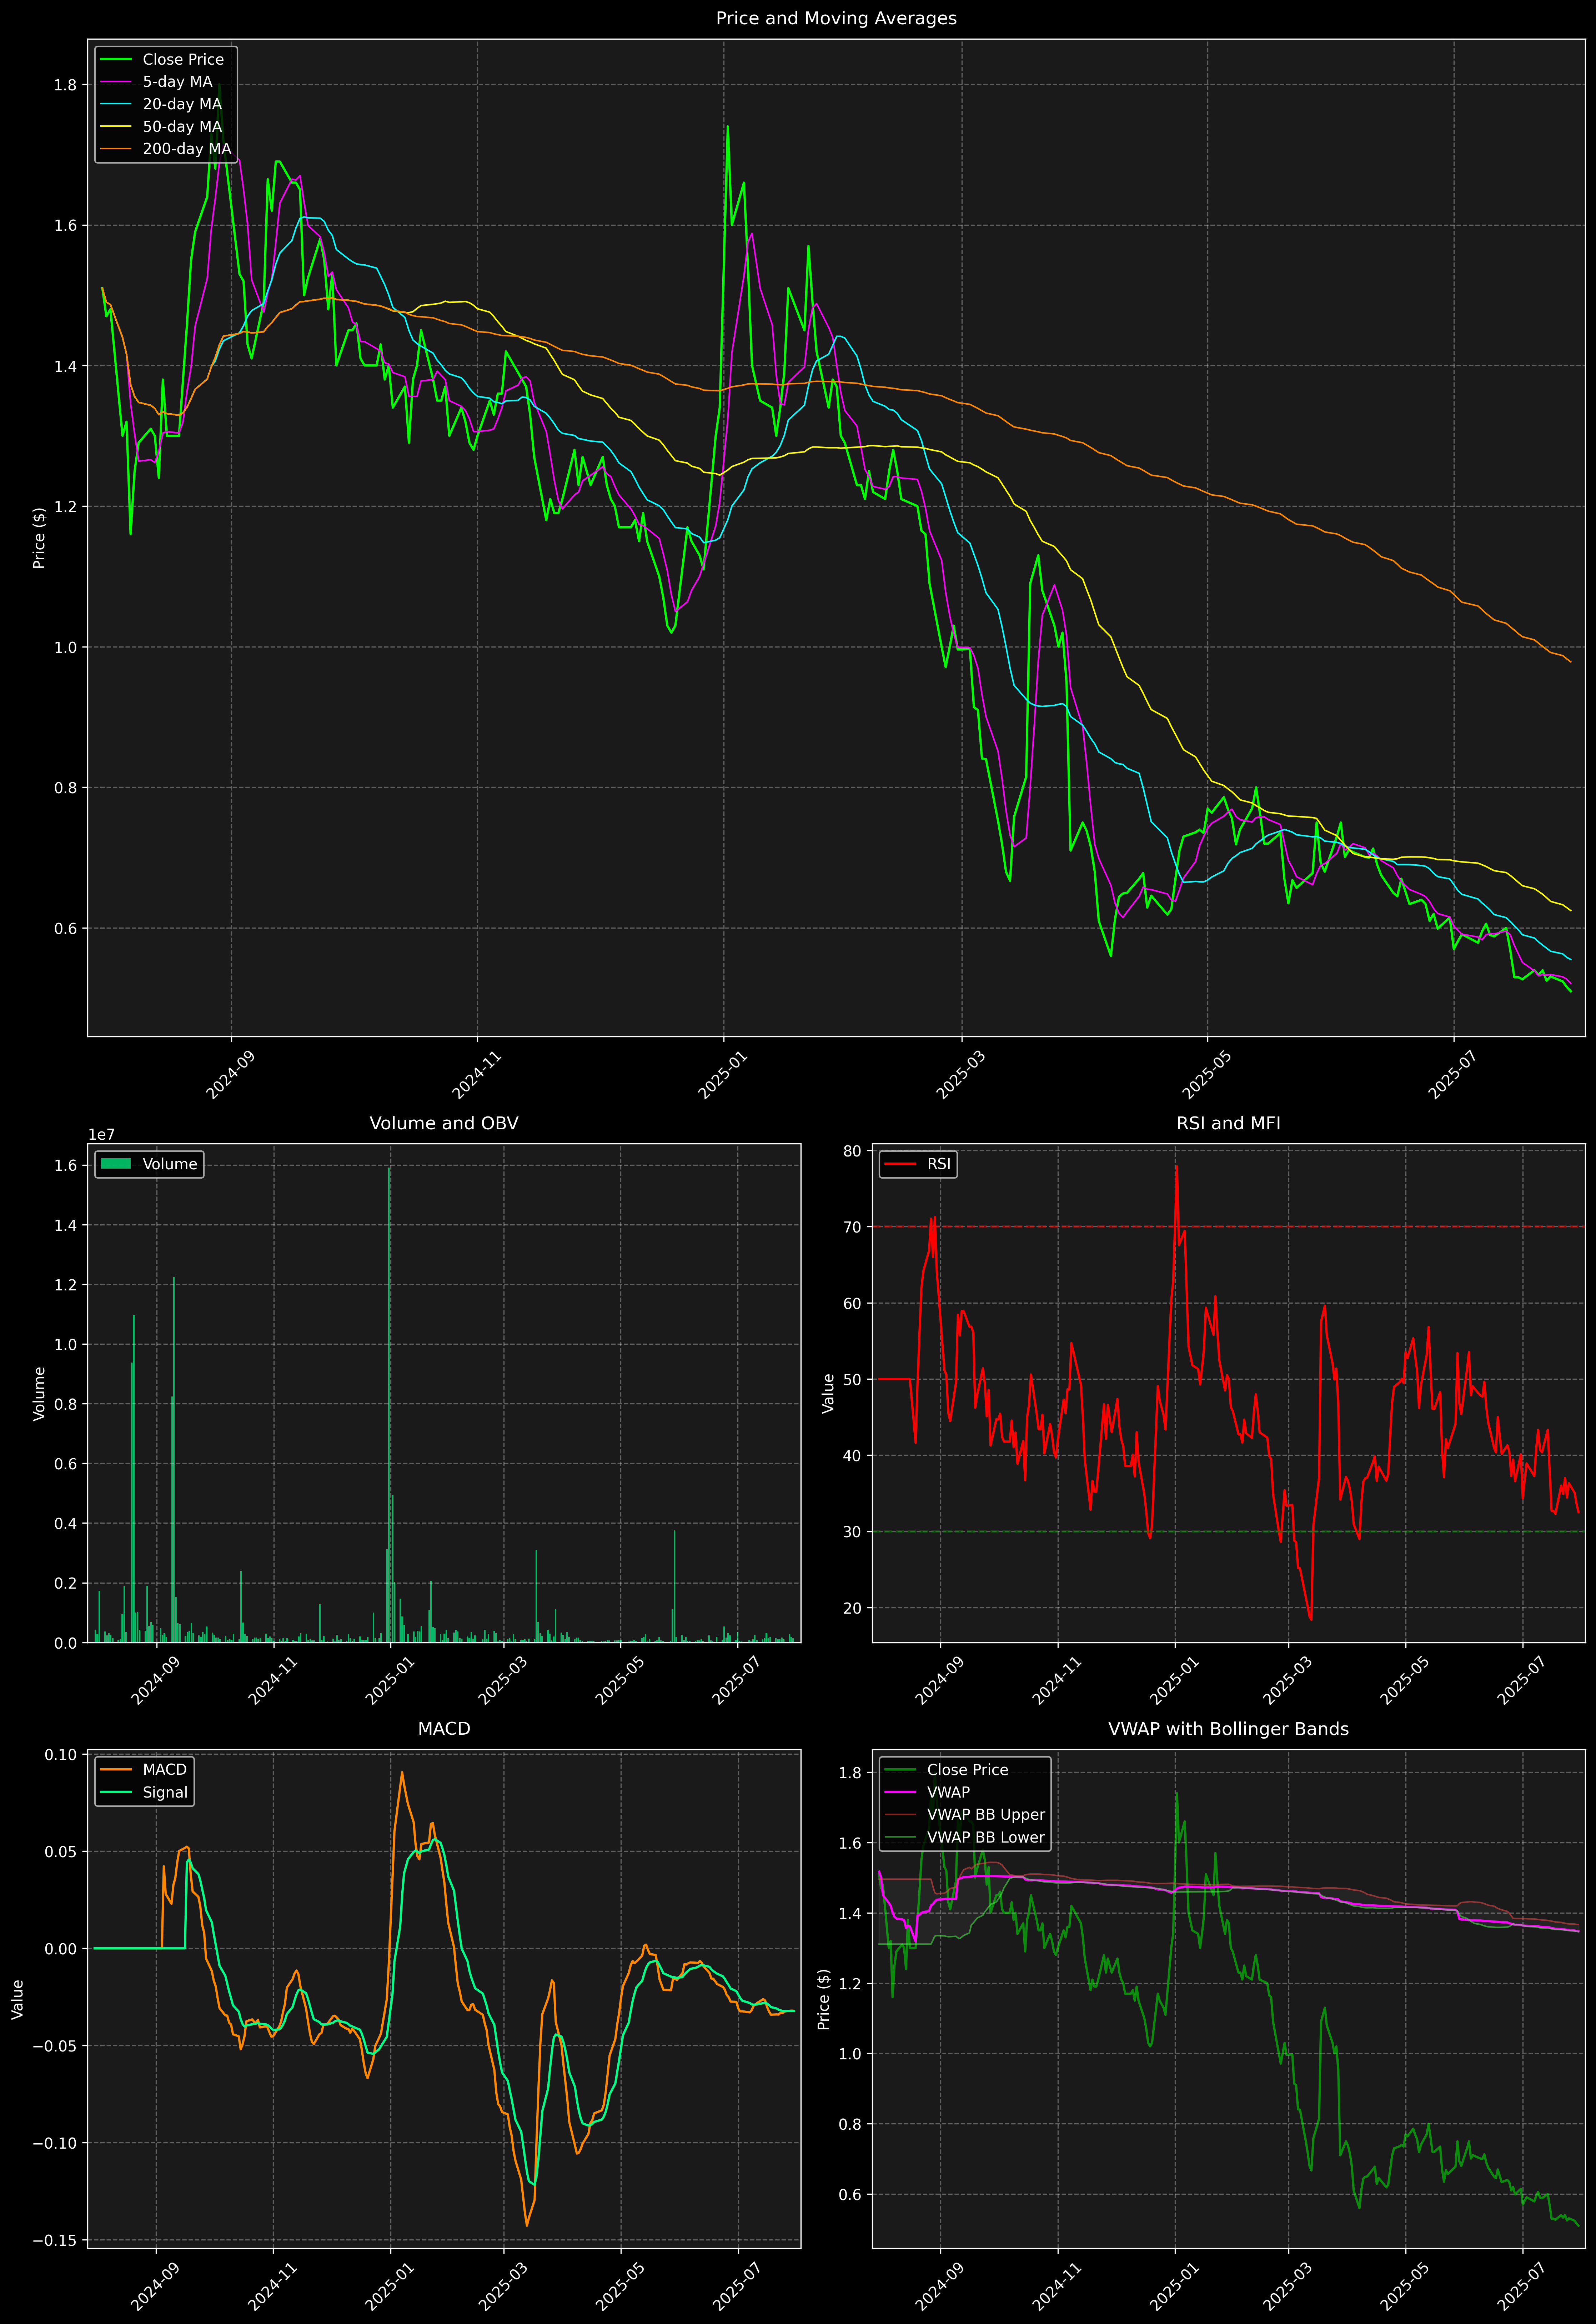Click the 'VWAP with Bollinger Bands' chart title
This screenshot has width=1596, height=2324.
(1228, 1729)
